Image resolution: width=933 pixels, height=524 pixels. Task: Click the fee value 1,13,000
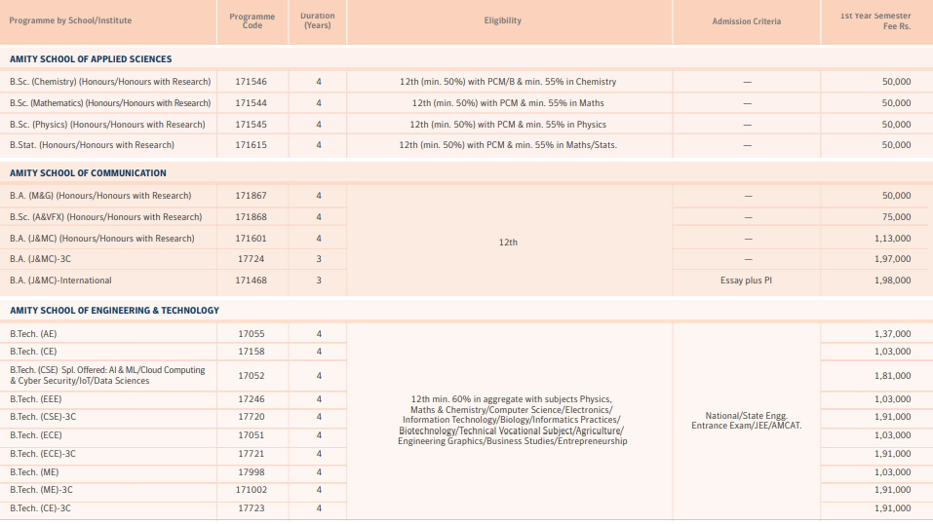click(892, 239)
